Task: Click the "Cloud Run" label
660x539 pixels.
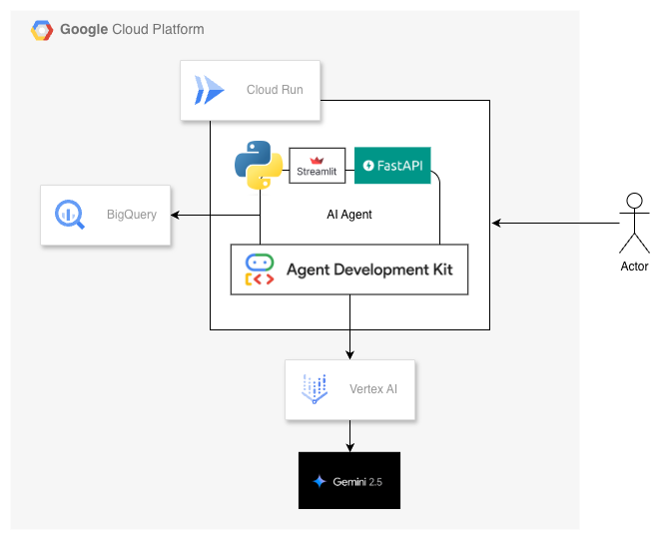Action: (275, 90)
